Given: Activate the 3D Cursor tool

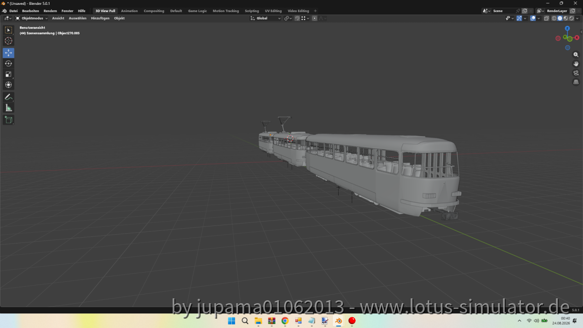Looking at the screenshot, I should coord(9,41).
